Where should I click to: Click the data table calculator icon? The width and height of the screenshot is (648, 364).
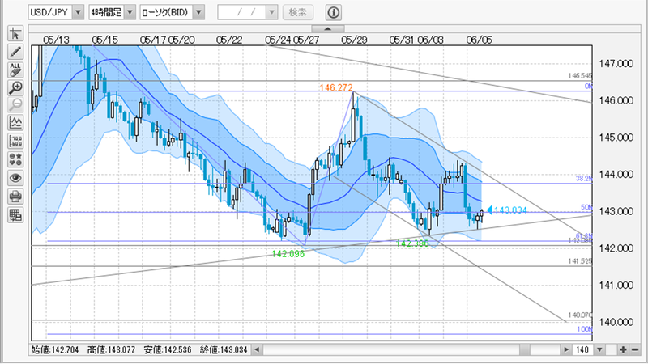15,214
